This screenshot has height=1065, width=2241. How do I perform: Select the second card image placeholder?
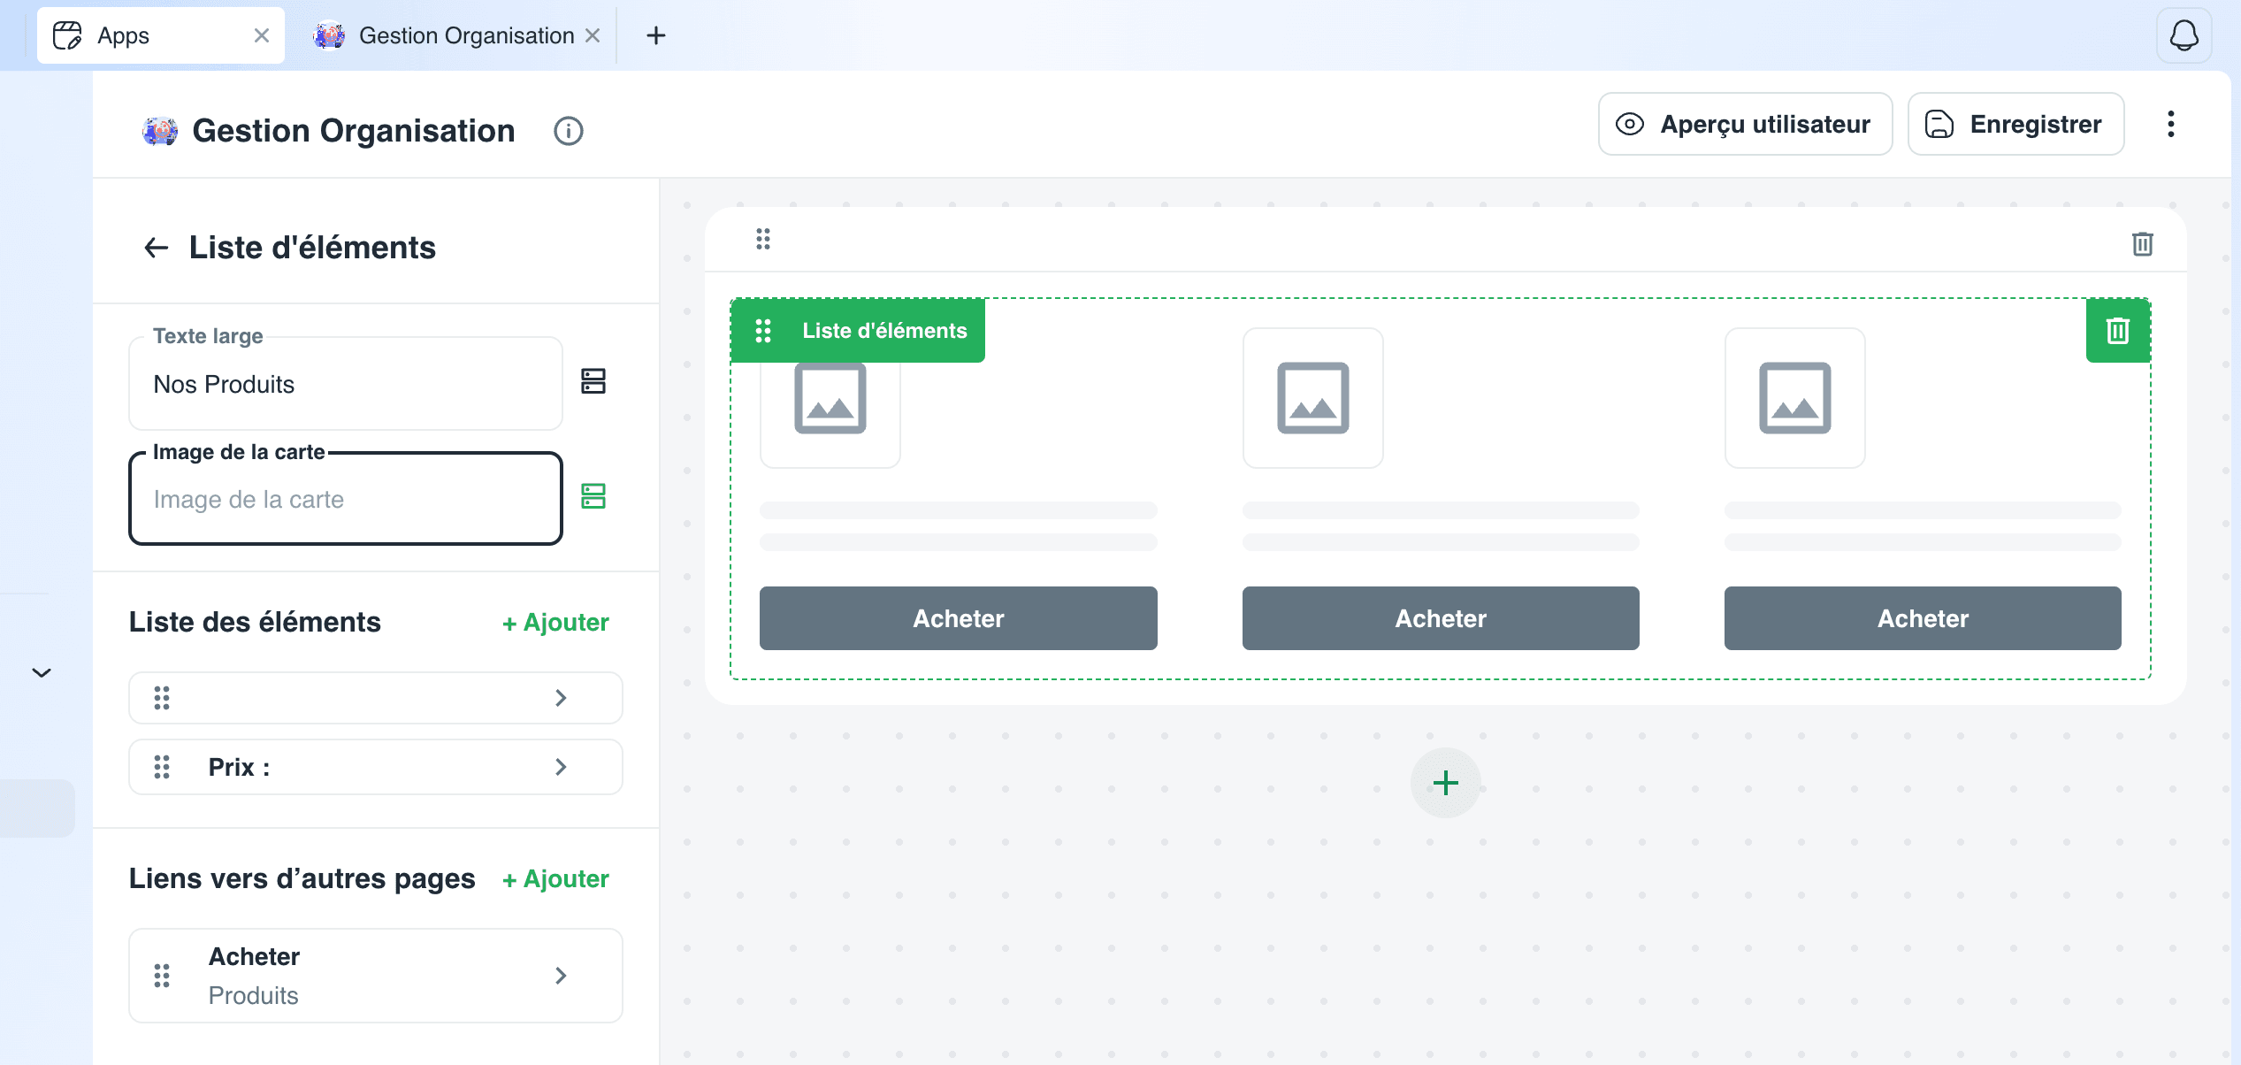(x=1312, y=398)
